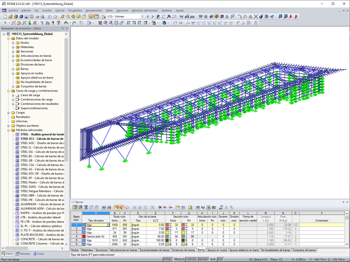The image size is (350, 262).
Task: Toggle CARTES mode in status bar
Action: click(191, 259)
